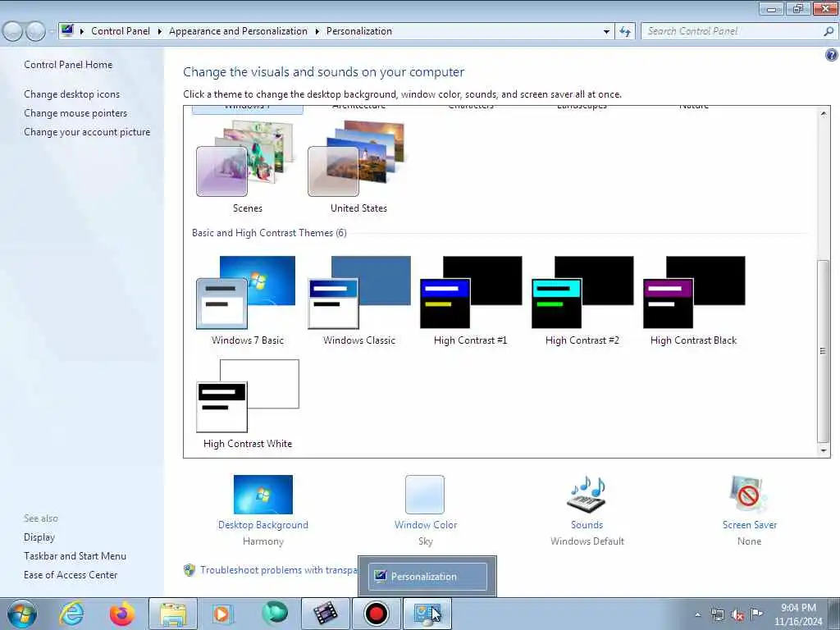Expand arrow after Control Panel breadcrumb
This screenshot has width=840, height=630.
(x=160, y=31)
